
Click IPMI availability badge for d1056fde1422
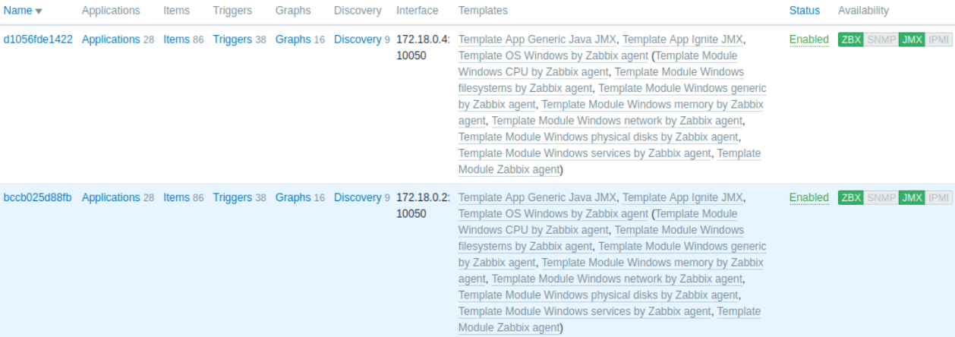point(938,39)
